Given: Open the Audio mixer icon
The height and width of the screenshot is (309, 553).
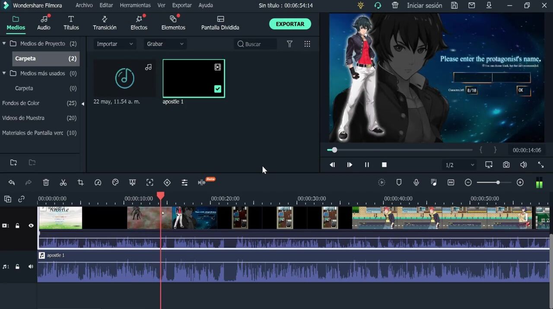Looking at the screenshot, I should [434, 183].
